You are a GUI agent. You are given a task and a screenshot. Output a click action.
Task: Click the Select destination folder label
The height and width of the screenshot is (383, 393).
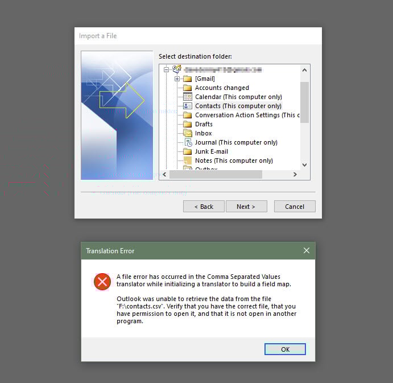[195, 56]
